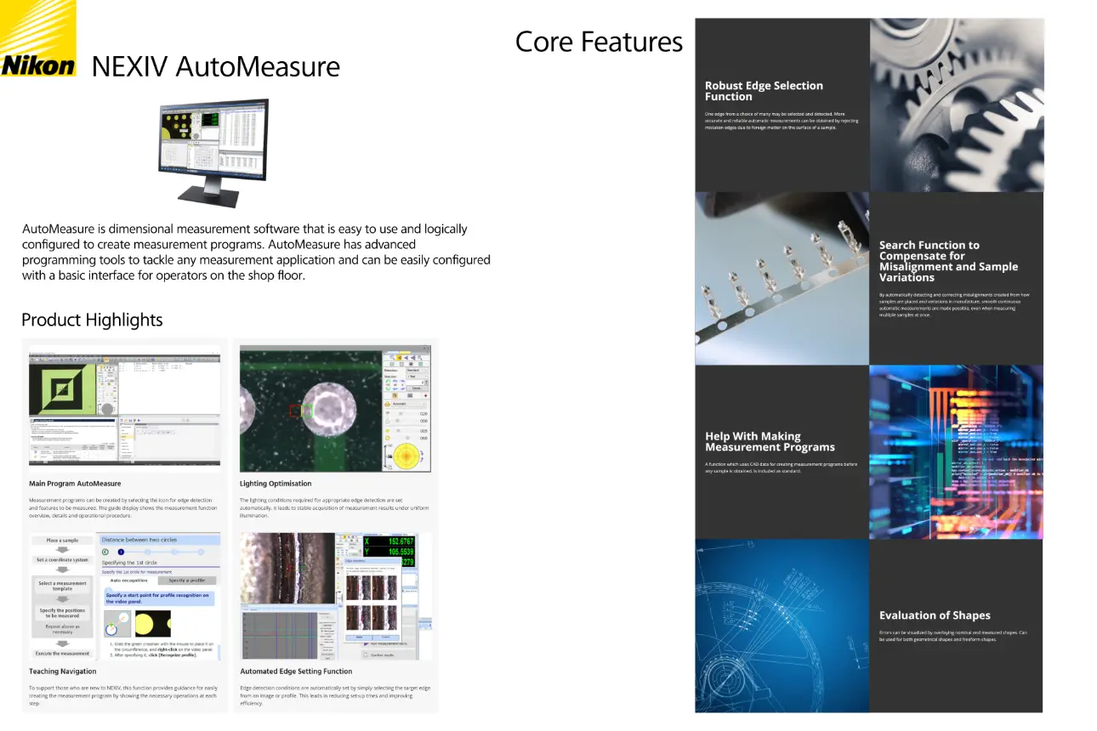Click the lighting slider showing value 020

tap(405, 413)
